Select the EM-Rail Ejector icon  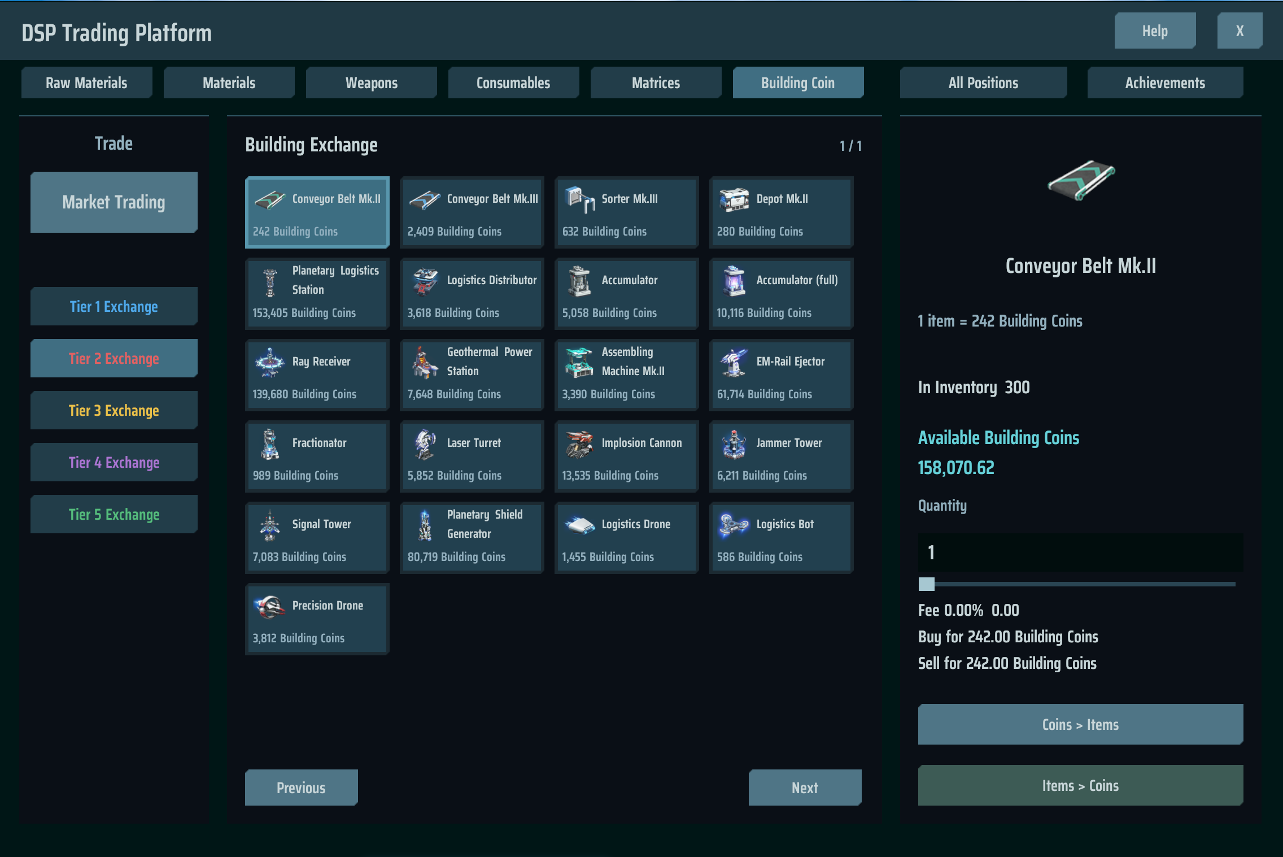[x=734, y=362]
